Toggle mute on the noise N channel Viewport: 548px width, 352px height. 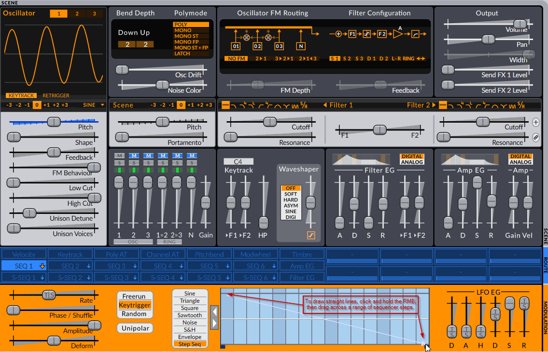[192, 155]
